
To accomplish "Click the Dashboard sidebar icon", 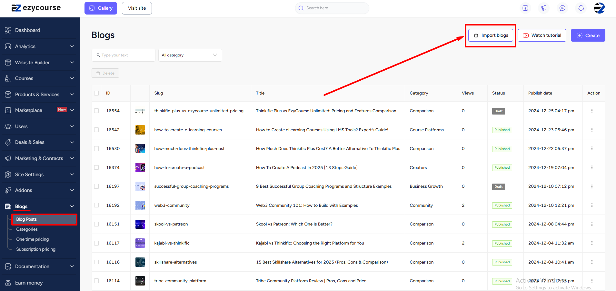I will click(x=8, y=30).
